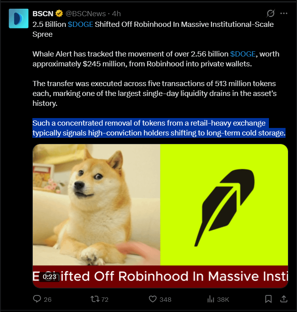This screenshot has height=312, width=297.
Task: Play the Doge video thumbnail
Action: pyautogui.click(x=160, y=216)
